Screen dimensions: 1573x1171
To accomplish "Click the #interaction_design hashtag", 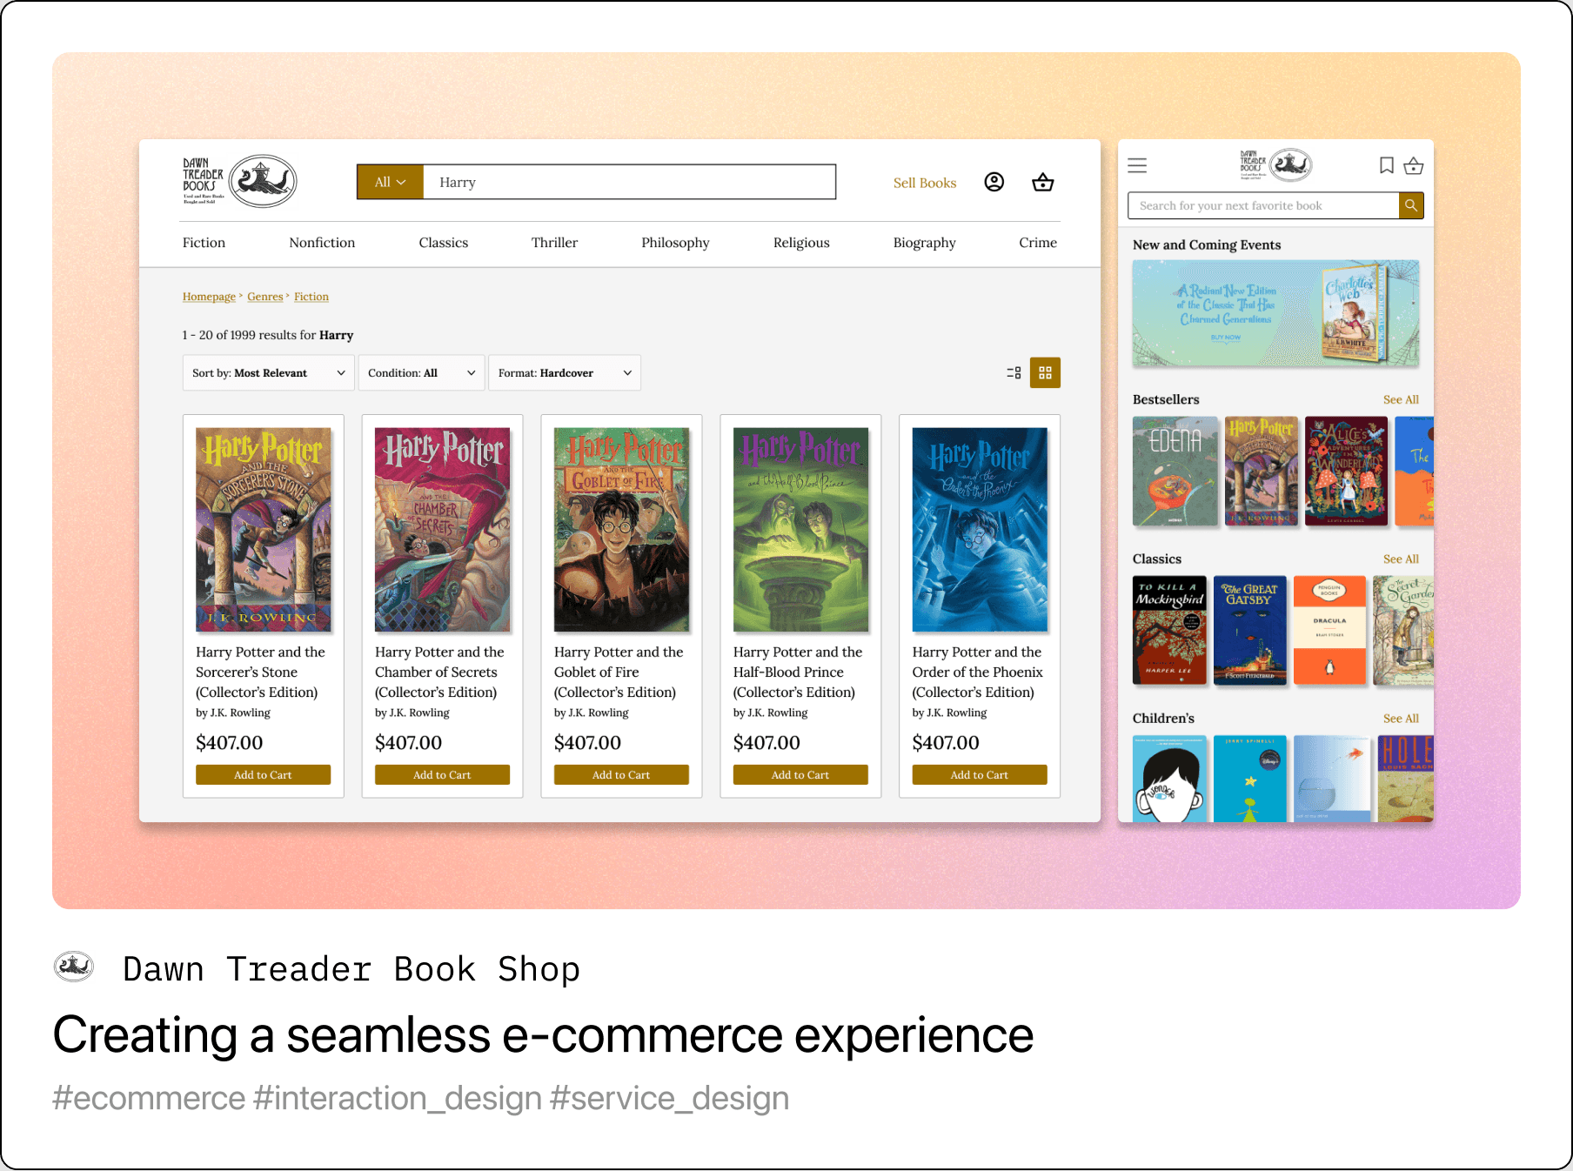I will point(398,1098).
